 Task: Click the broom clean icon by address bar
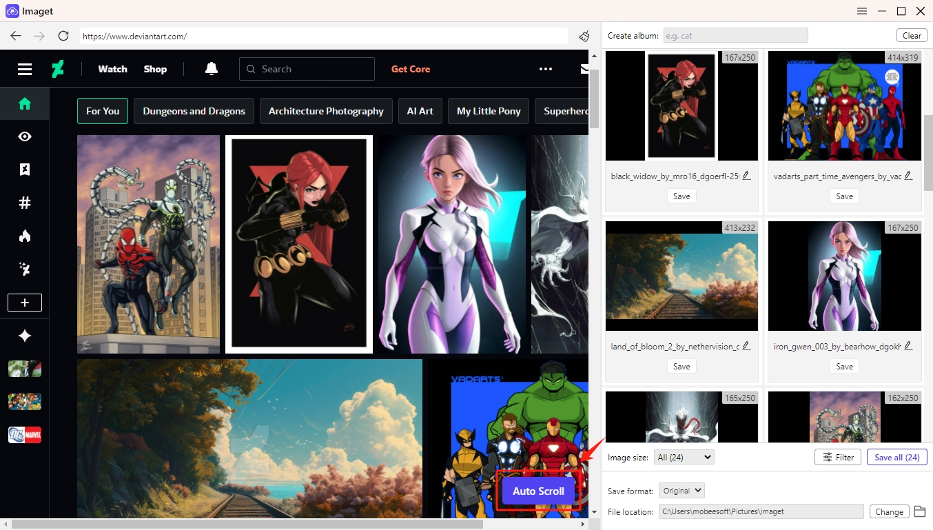click(x=584, y=36)
